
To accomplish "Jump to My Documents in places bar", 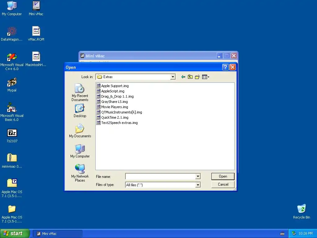I will [x=80, y=131].
